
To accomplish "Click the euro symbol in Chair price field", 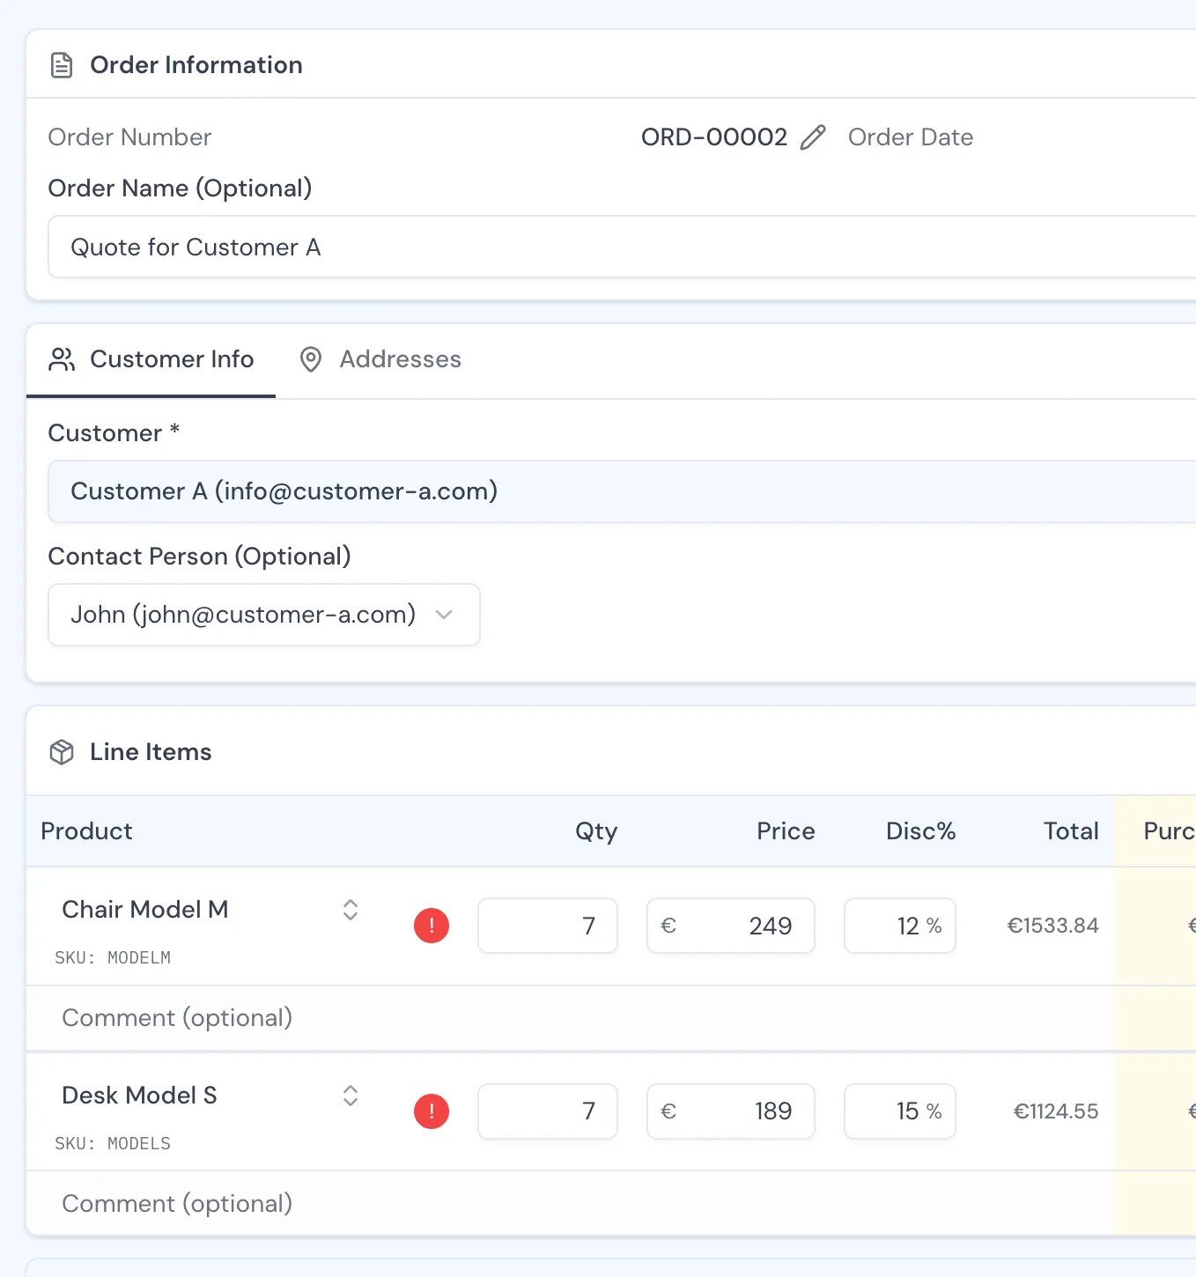I will (668, 926).
